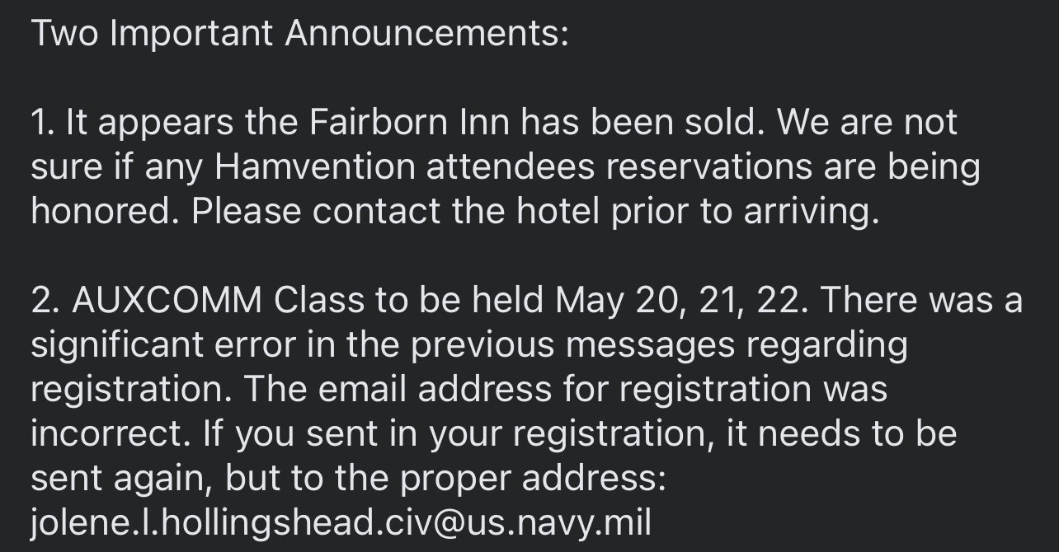This screenshot has width=1059, height=552.
Task: Click the number '1.' starting first announcement
Action: [x=44, y=123]
